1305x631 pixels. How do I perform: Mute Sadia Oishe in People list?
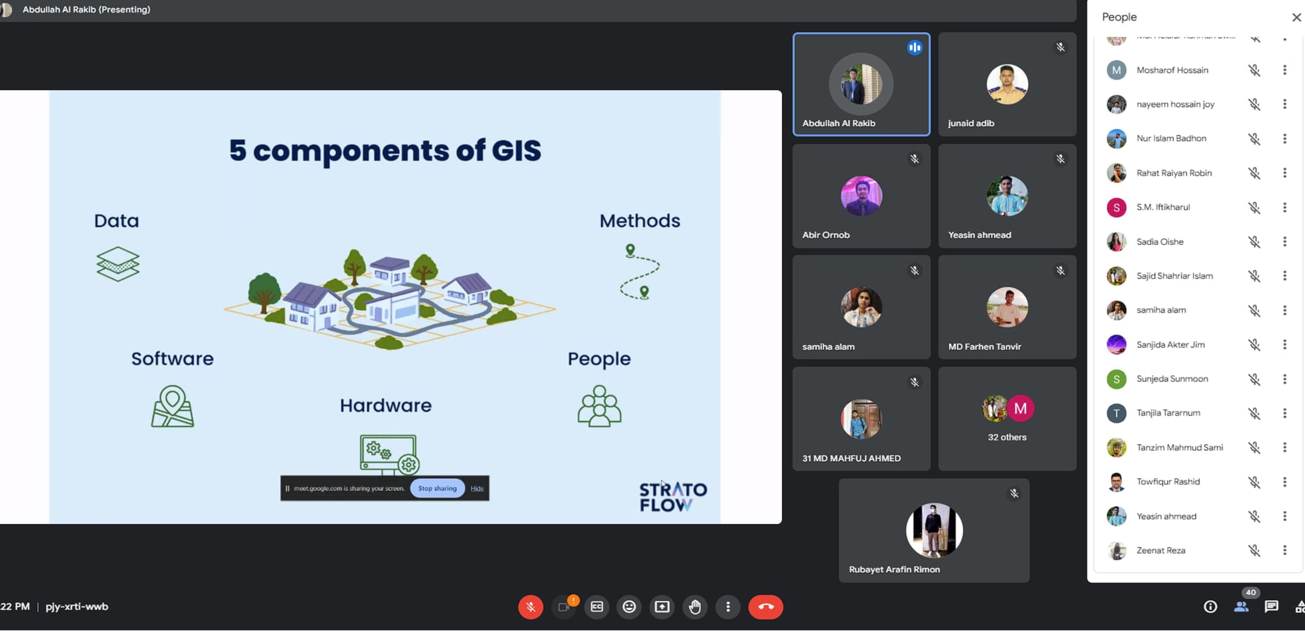[1254, 242]
